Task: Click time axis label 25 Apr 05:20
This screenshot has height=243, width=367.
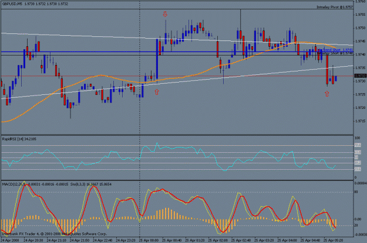Action: click(x=334, y=240)
